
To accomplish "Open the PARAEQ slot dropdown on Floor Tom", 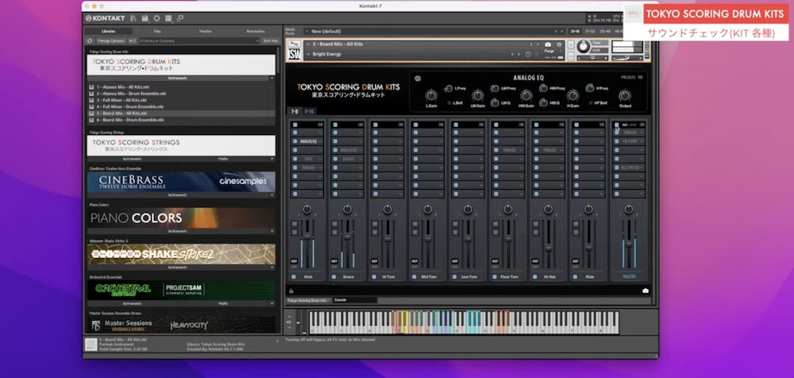I will [521, 150].
